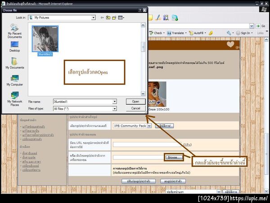The image size is (270, 203).
Task: Click the Go button in IE address bar
Action: [261, 26]
